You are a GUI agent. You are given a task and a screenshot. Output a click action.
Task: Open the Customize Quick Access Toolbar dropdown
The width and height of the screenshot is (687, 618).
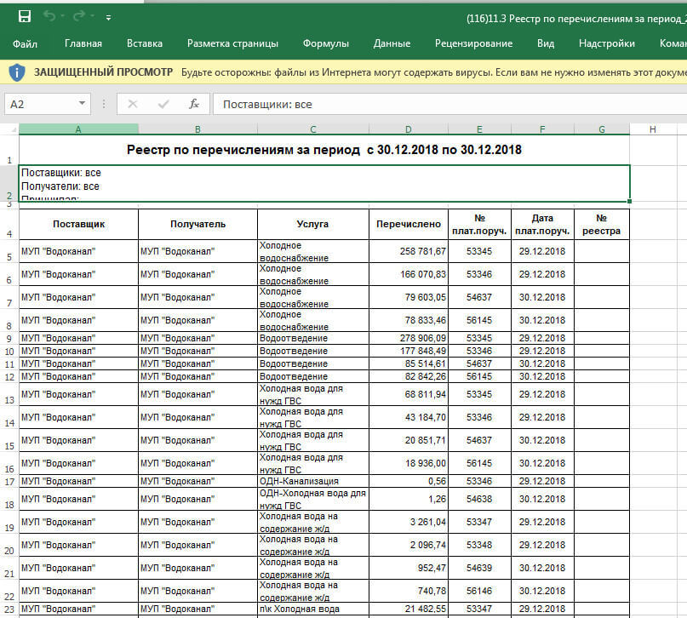pos(108,17)
